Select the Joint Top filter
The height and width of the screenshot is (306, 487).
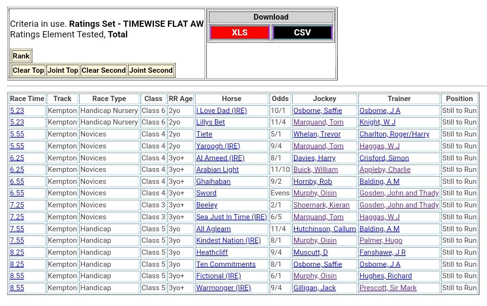pos(63,70)
